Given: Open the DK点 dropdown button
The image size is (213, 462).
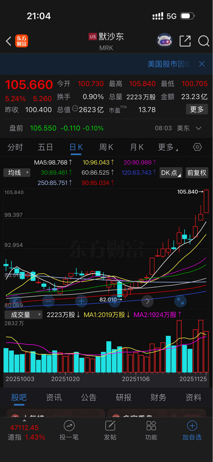Looking at the screenshot, I should tap(171, 173).
